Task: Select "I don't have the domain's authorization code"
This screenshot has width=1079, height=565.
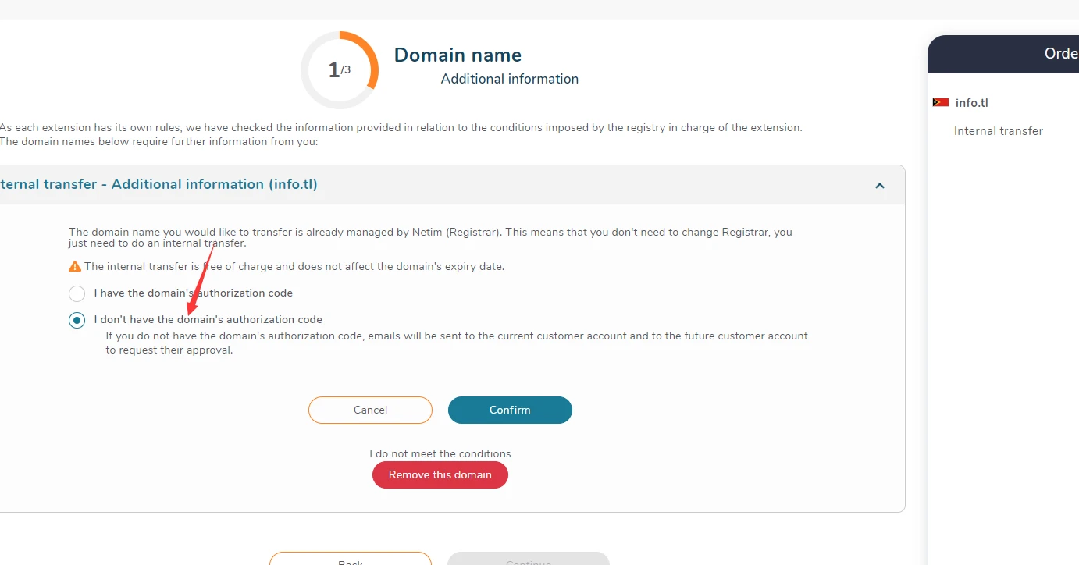Action: click(x=77, y=320)
